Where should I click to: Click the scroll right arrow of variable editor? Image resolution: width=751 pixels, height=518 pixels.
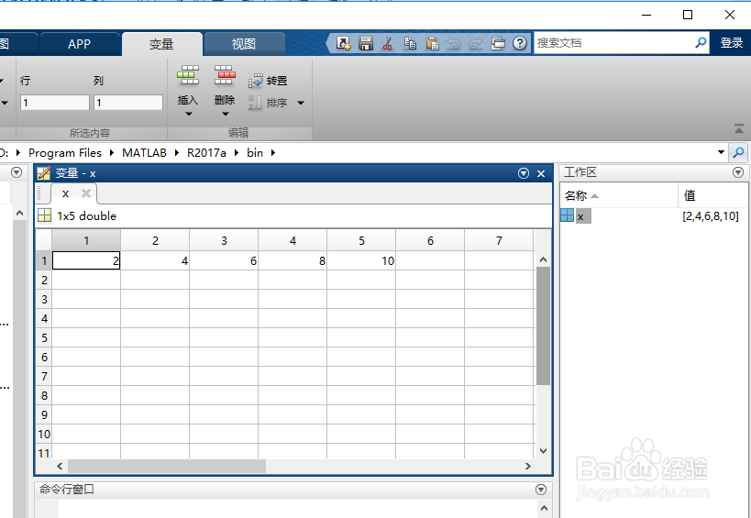pos(528,466)
